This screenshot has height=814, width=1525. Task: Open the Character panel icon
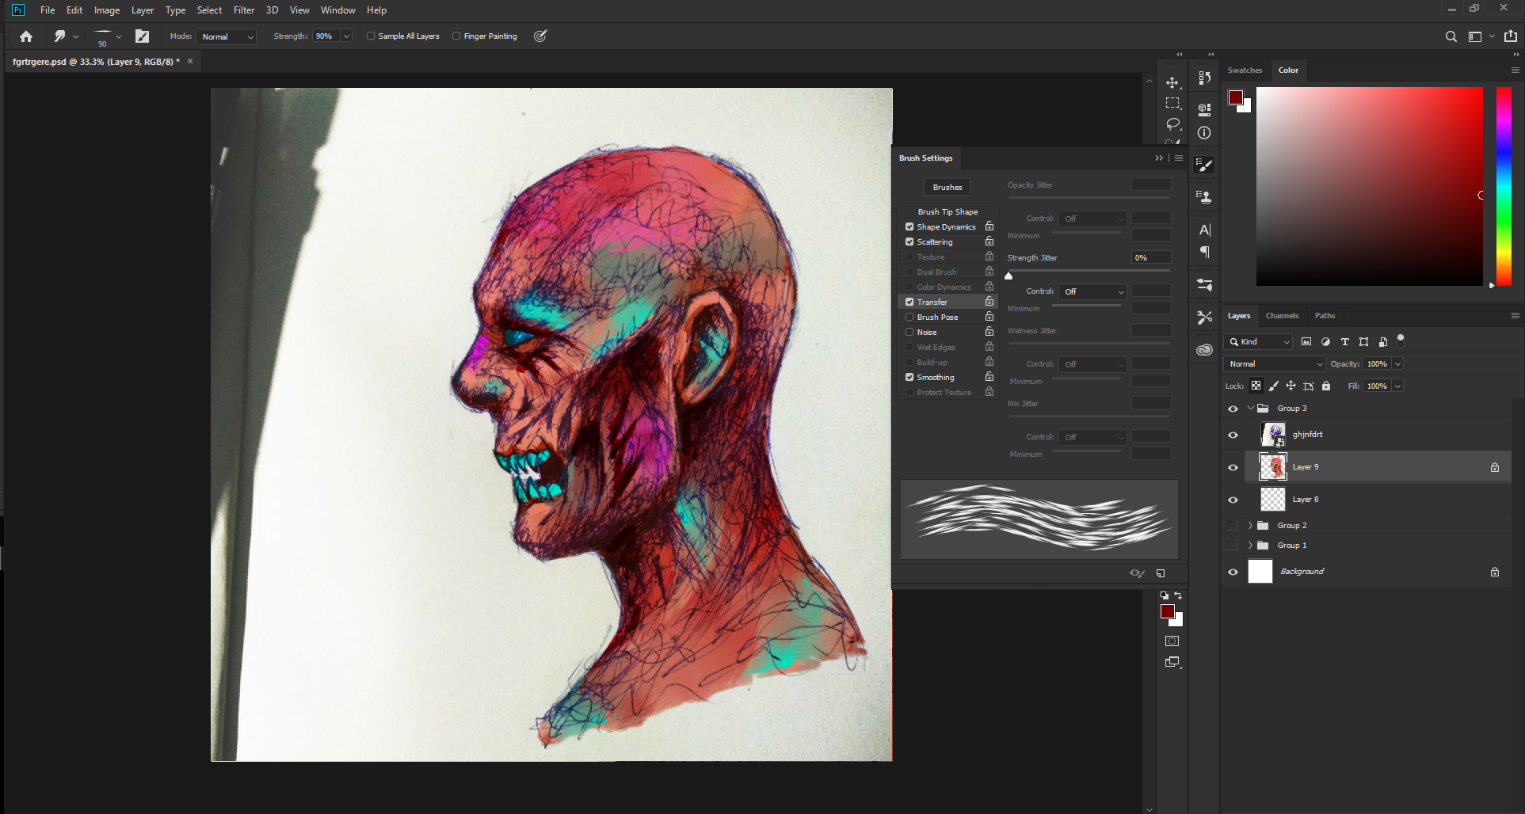click(1204, 230)
